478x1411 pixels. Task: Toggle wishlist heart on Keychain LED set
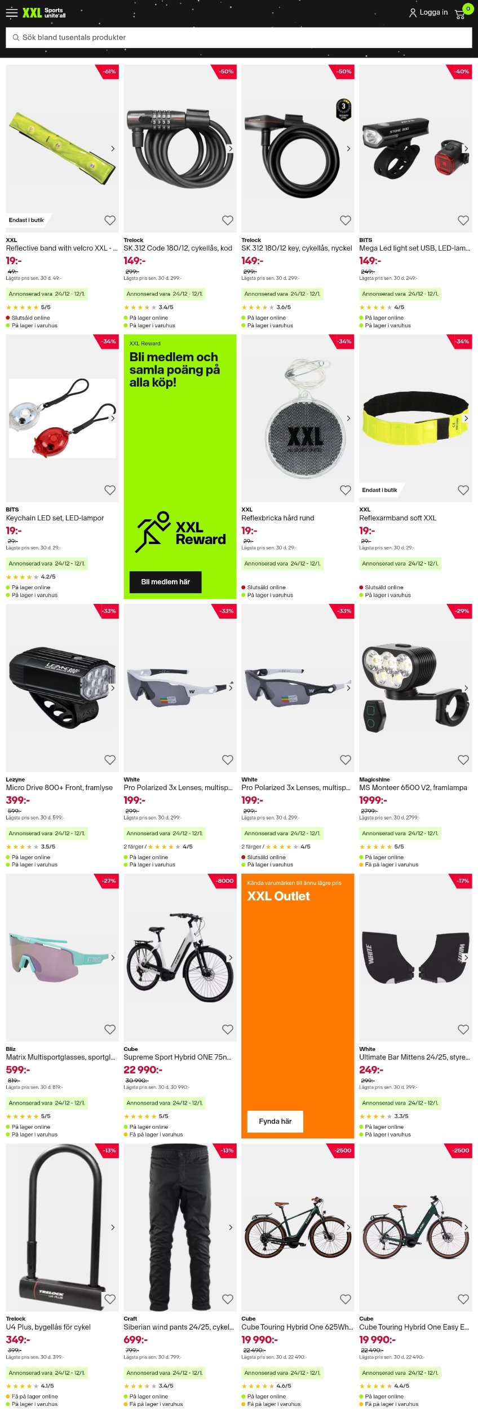coord(110,490)
